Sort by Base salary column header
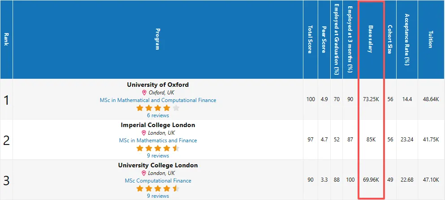Image resolution: width=445 pixels, height=200 pixels. click(x=371, y=39)
